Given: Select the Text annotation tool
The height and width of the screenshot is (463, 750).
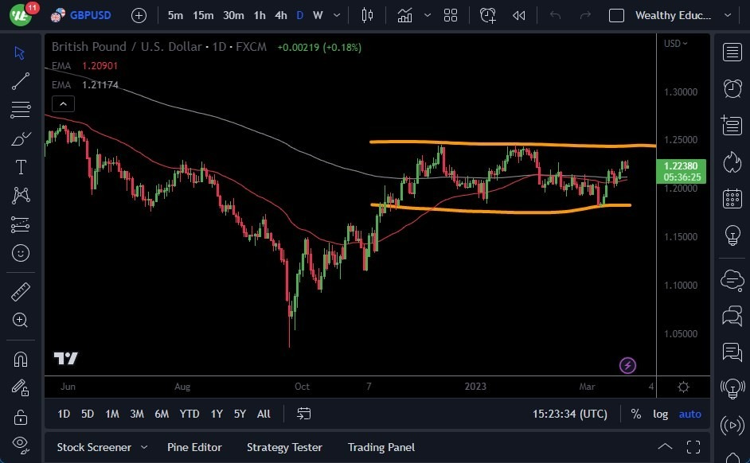Looking at the screenshot, I should [21, 167].
